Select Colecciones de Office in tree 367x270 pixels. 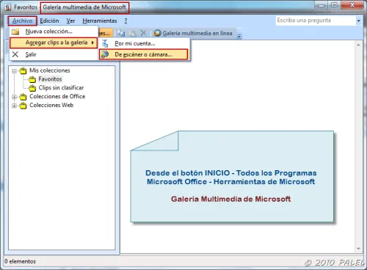point(57,96)
